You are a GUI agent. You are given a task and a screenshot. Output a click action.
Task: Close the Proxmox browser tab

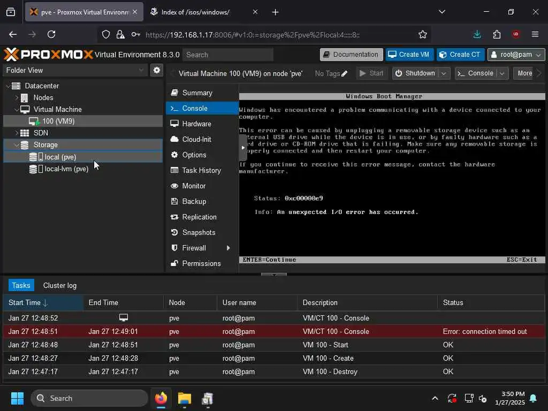point(135,12)
